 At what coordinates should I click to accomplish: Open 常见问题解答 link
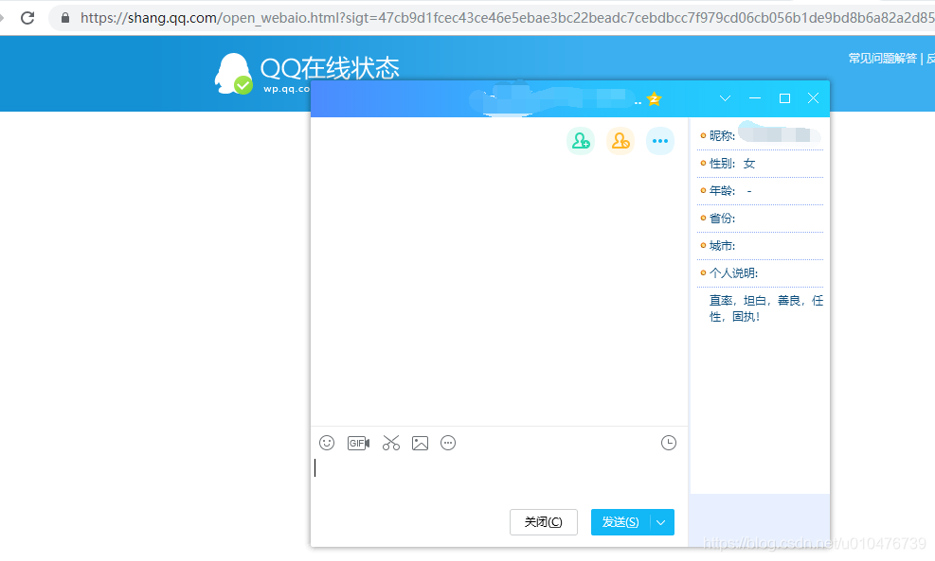tap(883, 59)
